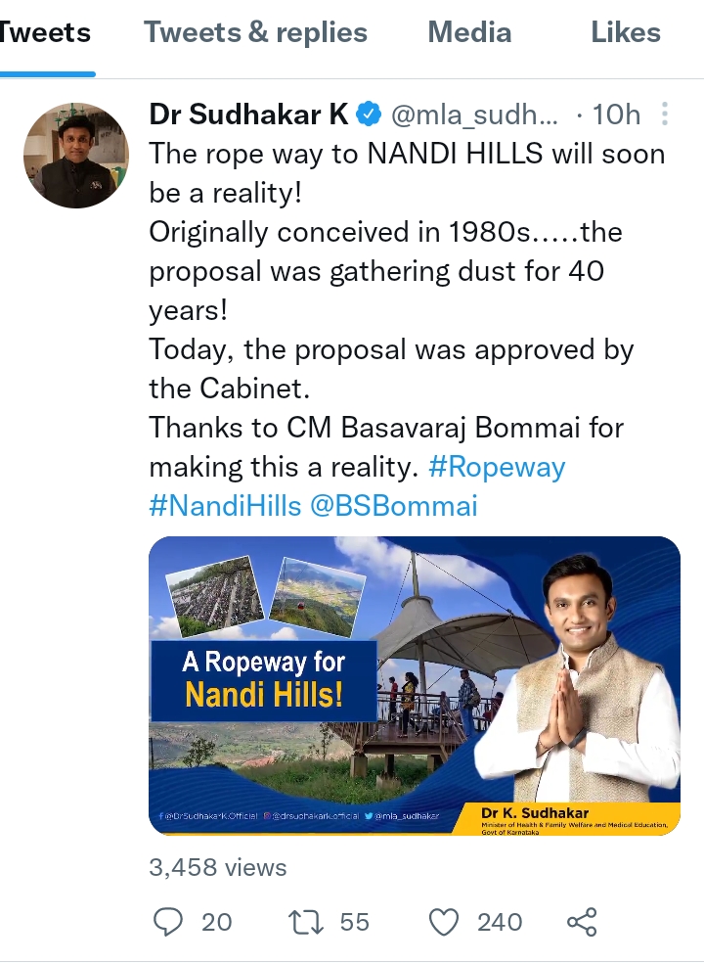The width and height of the screenshot is (704, 963).
Task: Open Dr Sudhakar K profile picture
Action: [x=76, y=156]
